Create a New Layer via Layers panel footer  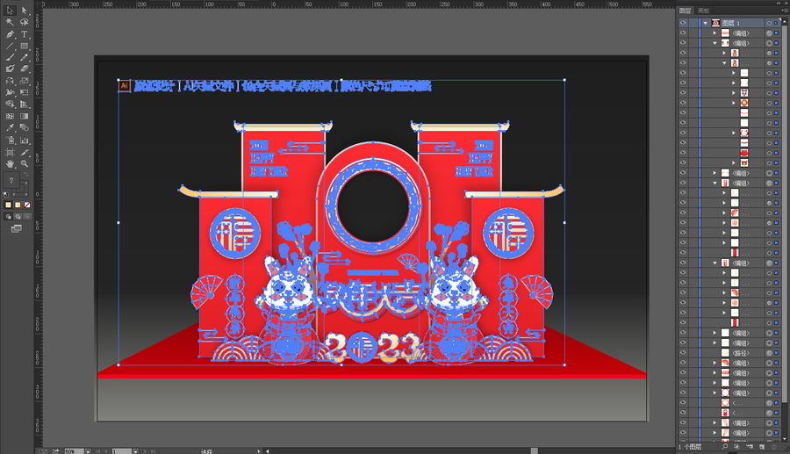point(761,446)
